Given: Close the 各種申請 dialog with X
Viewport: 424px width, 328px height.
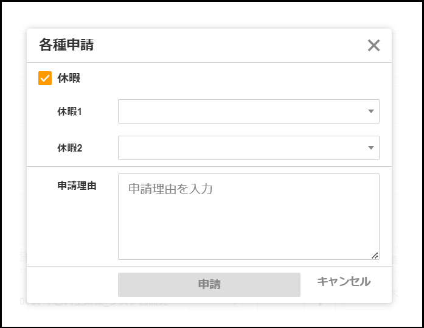Looking at the screenshot, I should click(x=374, y=46).
